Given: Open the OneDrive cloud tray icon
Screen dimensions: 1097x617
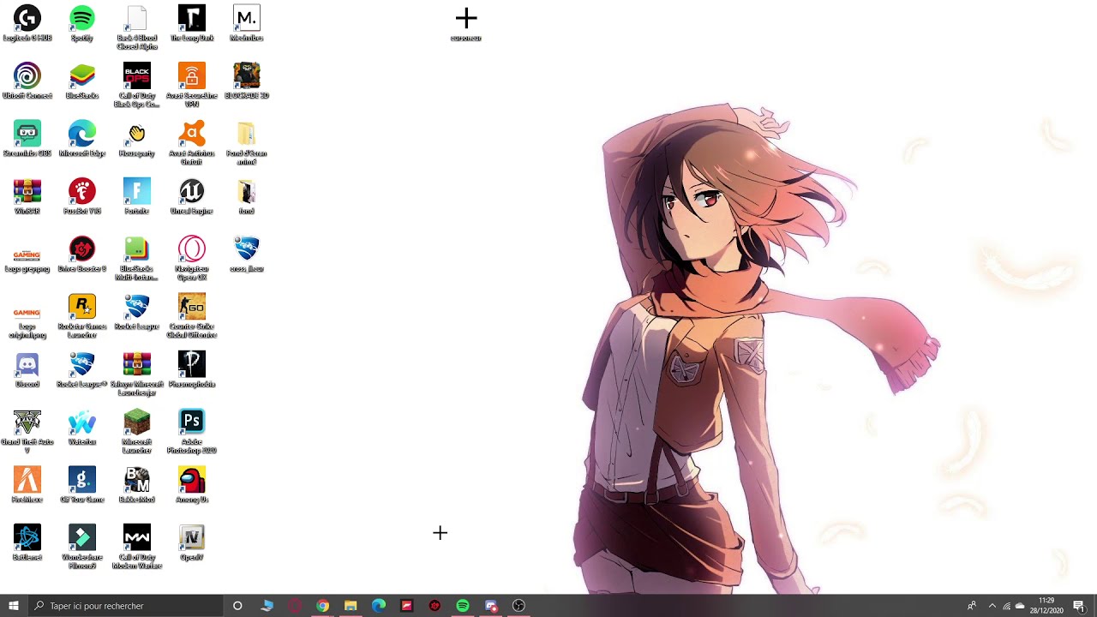Looking at the screenshot, I should pos(1020,606).
